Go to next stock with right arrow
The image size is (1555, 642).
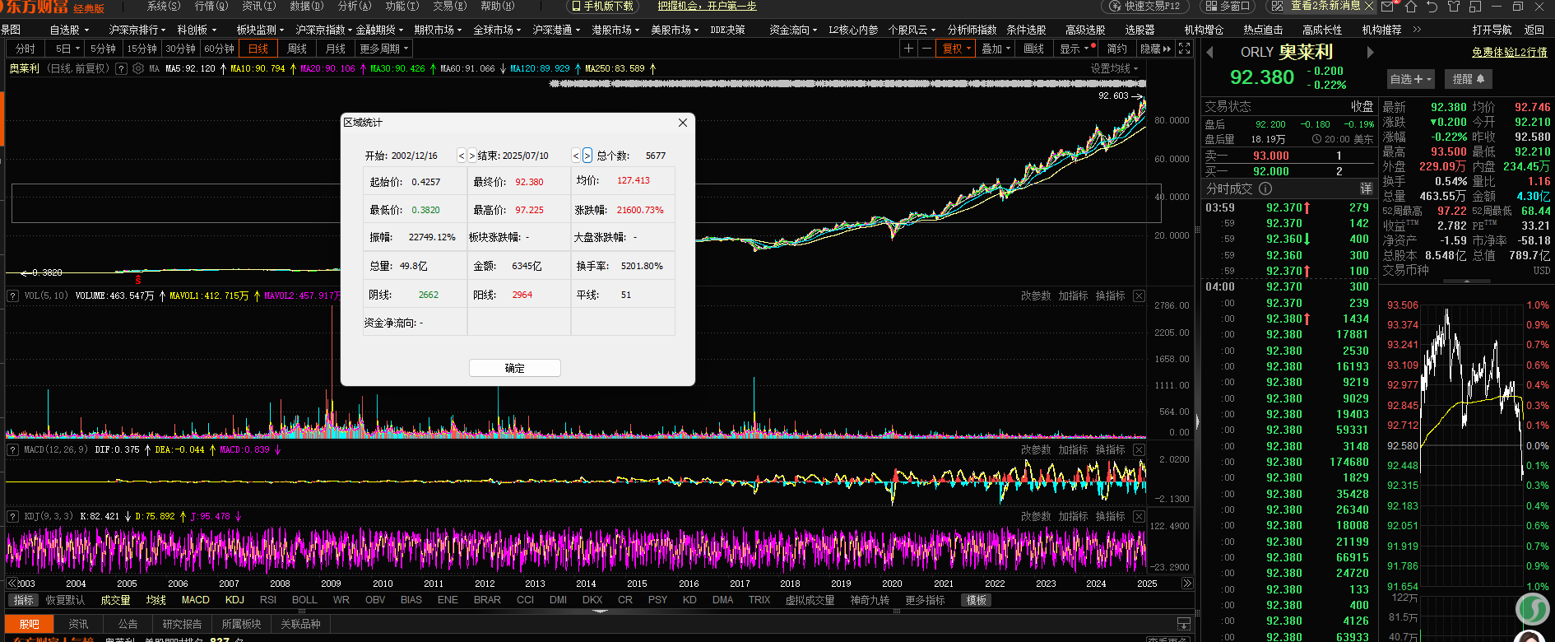click(x=1370, y=52)
